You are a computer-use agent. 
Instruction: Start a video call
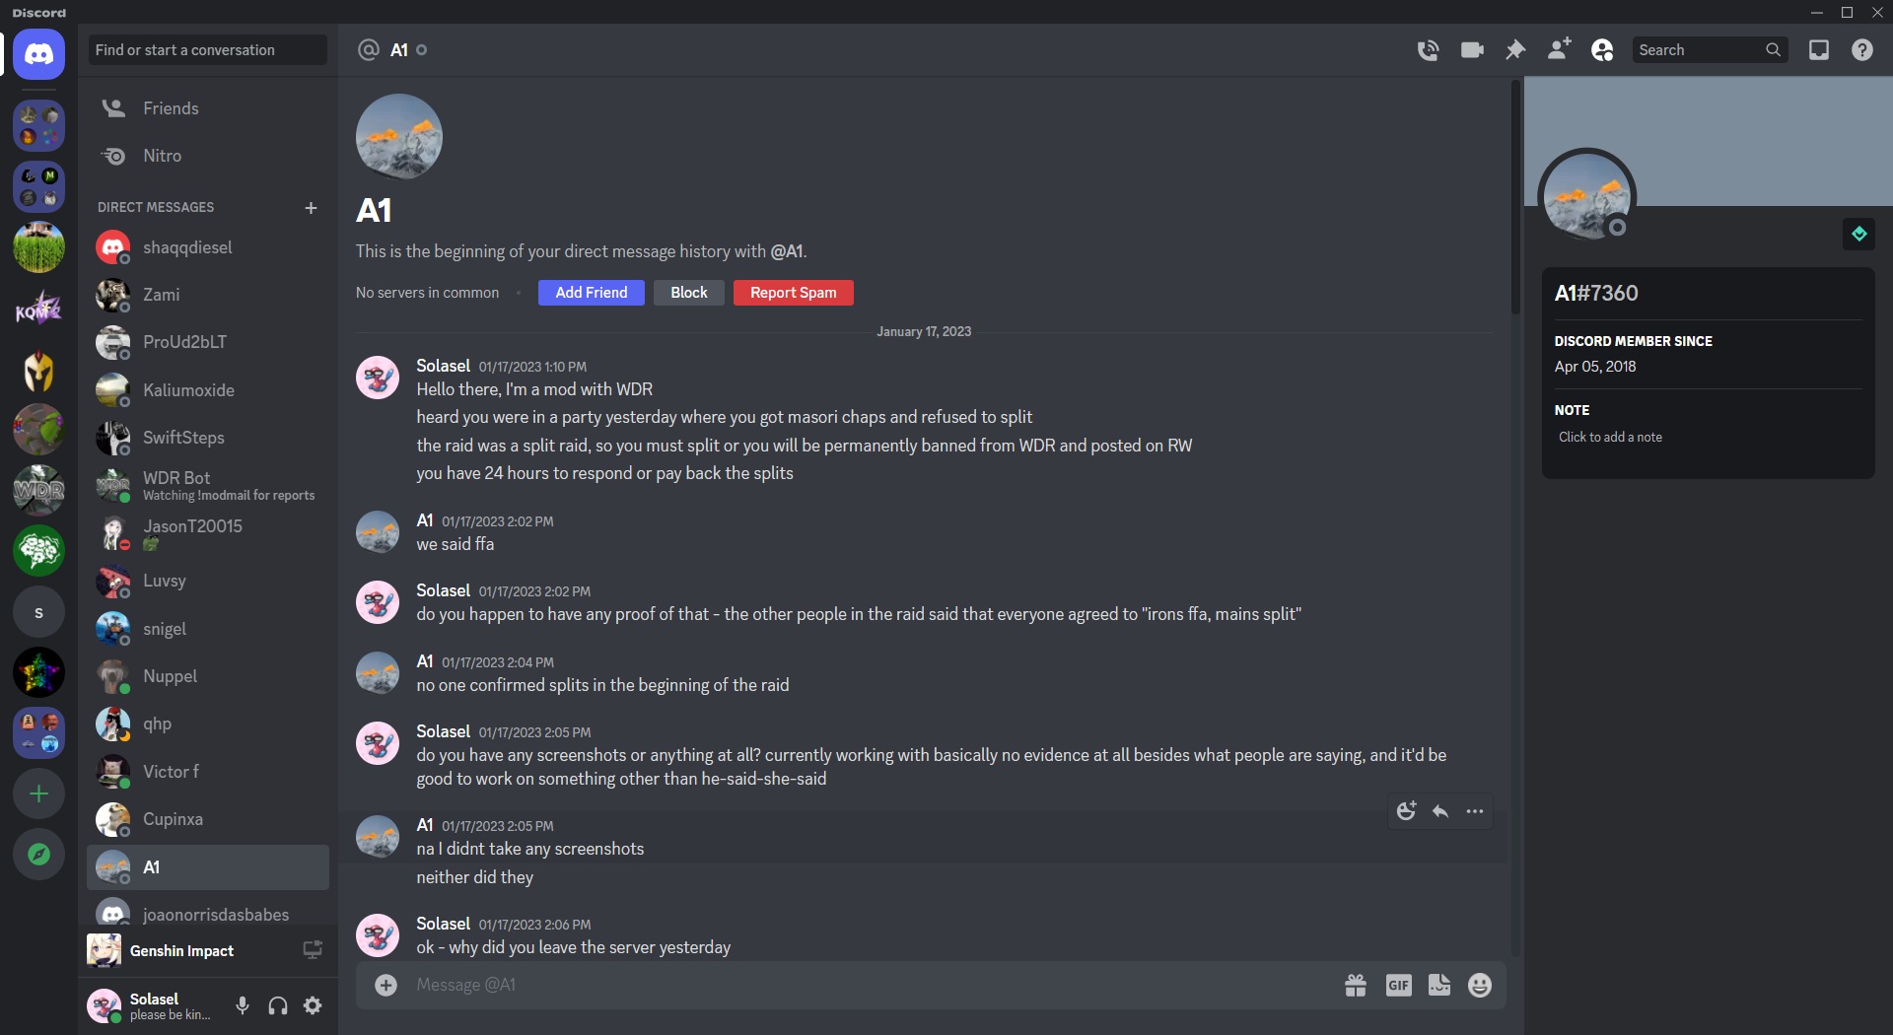(1472, 50)
